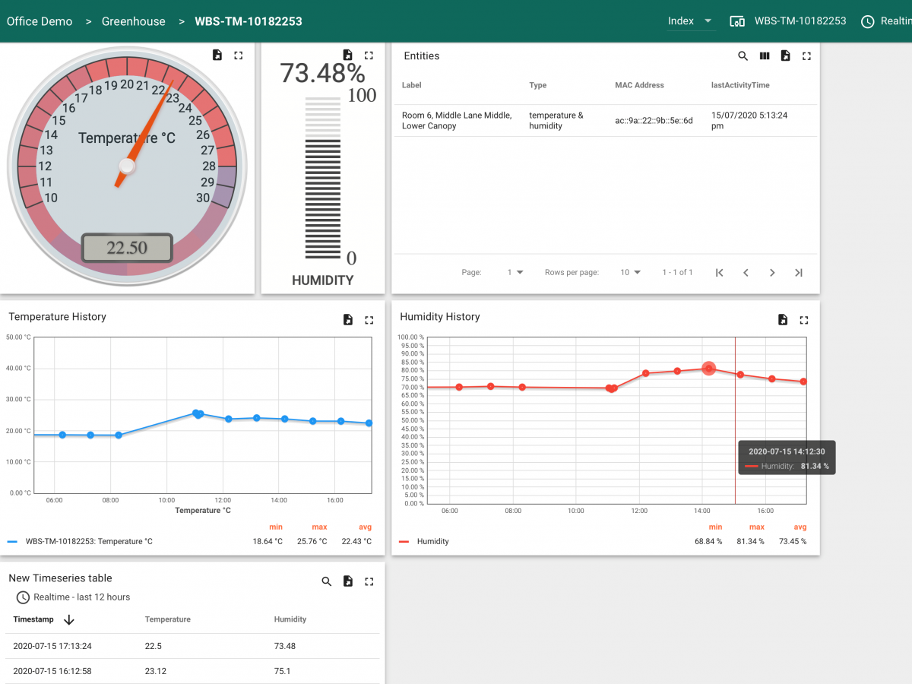Go to previous page of Entities
The width and height of the screenshot is (912, 684).
(x=746, y=273)
